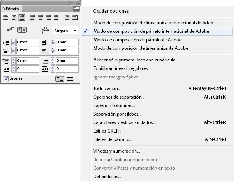Click the space before paragraph icon

pos(6,61)
